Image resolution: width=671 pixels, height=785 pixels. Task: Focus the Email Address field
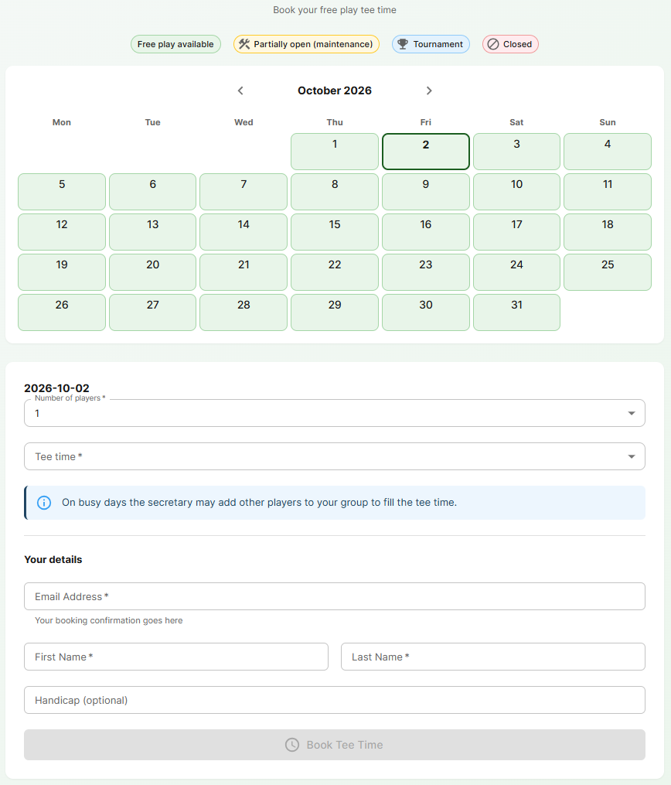tap(335, 596)
